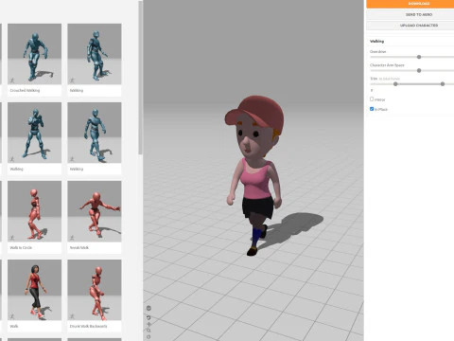Select the Crouched Walking animation thumbnail
This screenshot has width=454, height=341.
click(34, 54)
